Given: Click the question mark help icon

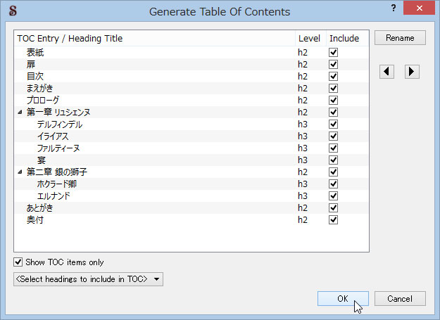Looking at the screenshot, I should (394, 8).
